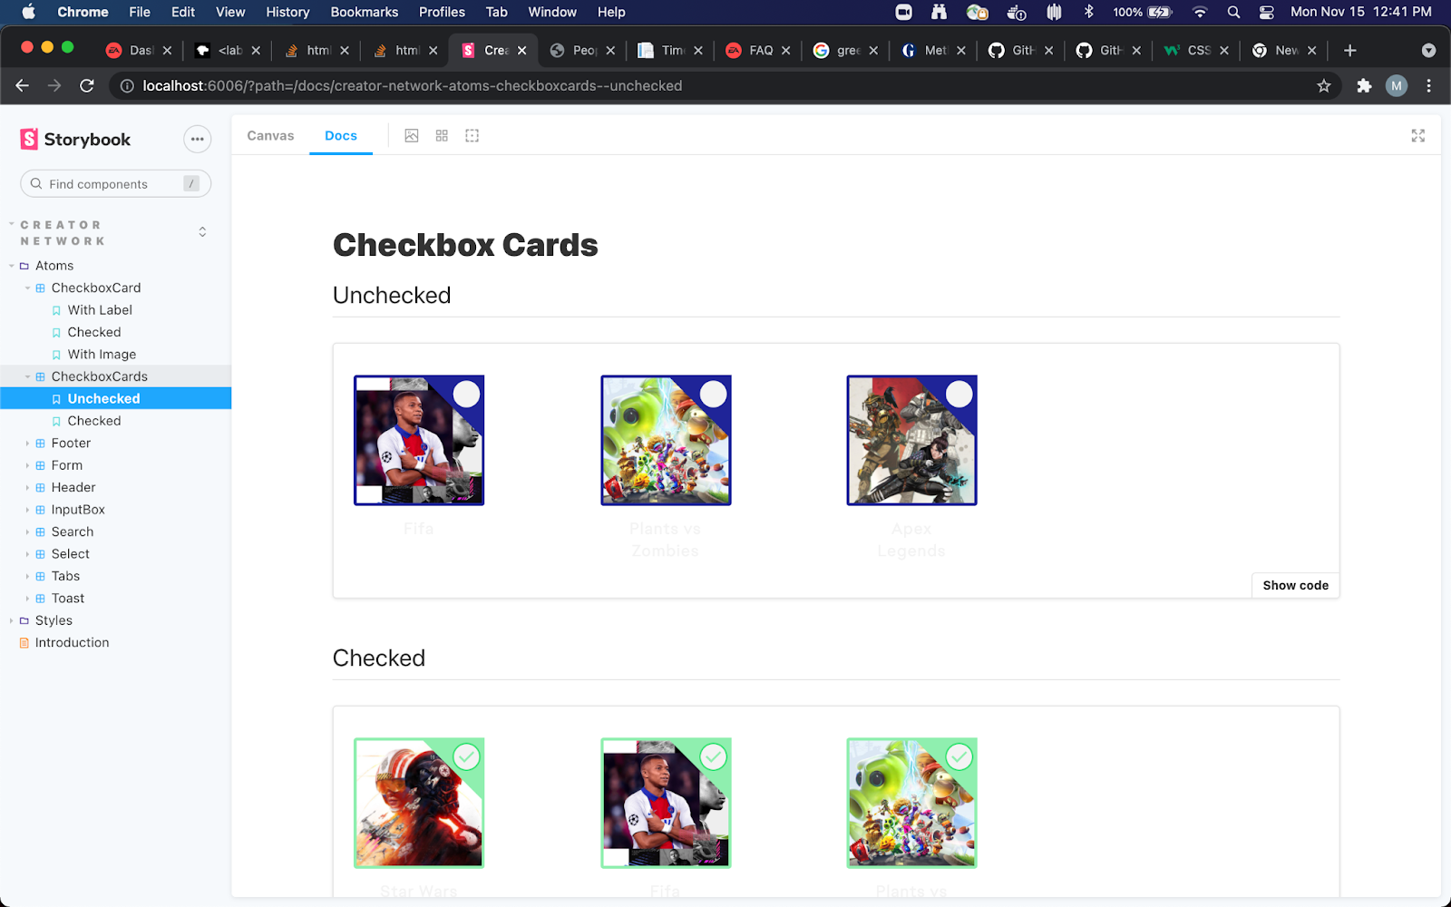
Task: Uncheck the Star Wars card checkmark
Action: 466,756
